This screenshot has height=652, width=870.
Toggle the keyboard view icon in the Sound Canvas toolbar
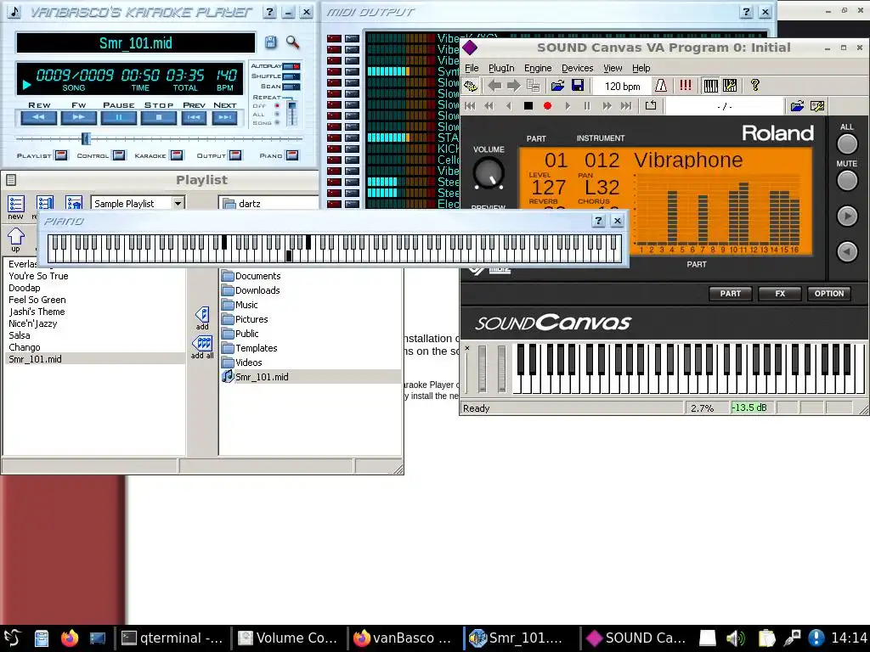pyautogui.click(x=711, y=86)
